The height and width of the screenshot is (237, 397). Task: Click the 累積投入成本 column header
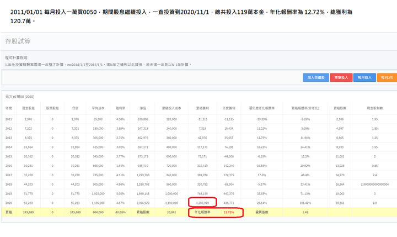(171, 108)
